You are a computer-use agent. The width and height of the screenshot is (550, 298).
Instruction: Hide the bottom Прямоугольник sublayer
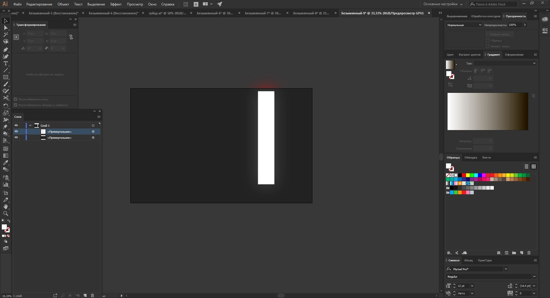pyautogui.click(x=16, y=137)
